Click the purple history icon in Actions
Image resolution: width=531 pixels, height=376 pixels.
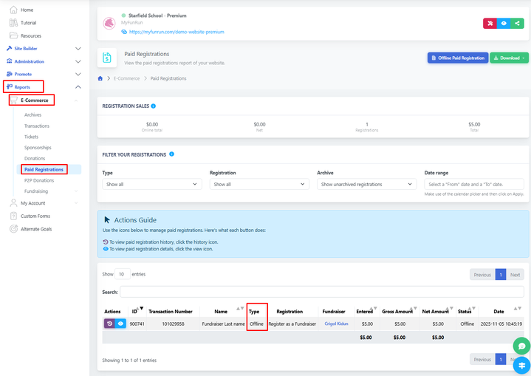(x=110, y=324)
